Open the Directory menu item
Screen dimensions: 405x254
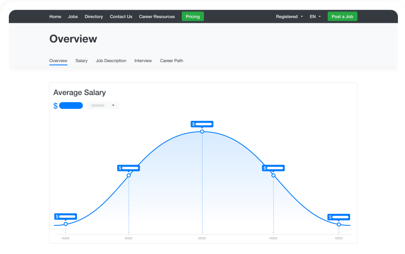[94, 16]
